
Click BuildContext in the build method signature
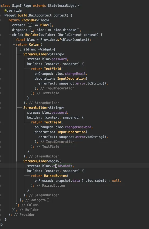coord(40,15)
